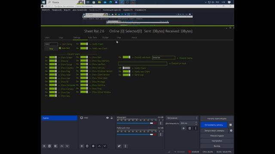The height and width of the screenshot is (154, 275).
Task: Click the Discord Name input field
Action: [x=163, y=57]
